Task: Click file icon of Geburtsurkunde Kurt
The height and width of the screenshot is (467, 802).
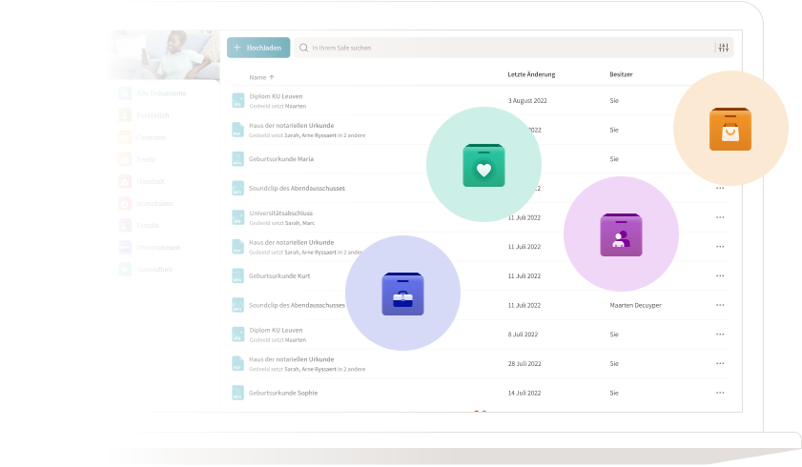Action: click(237, 275)
